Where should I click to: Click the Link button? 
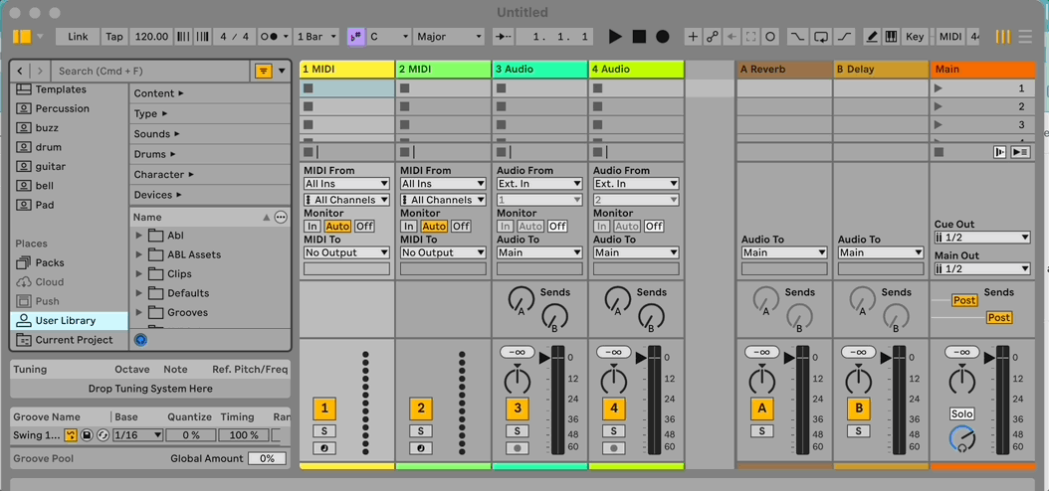click(78, 37)
